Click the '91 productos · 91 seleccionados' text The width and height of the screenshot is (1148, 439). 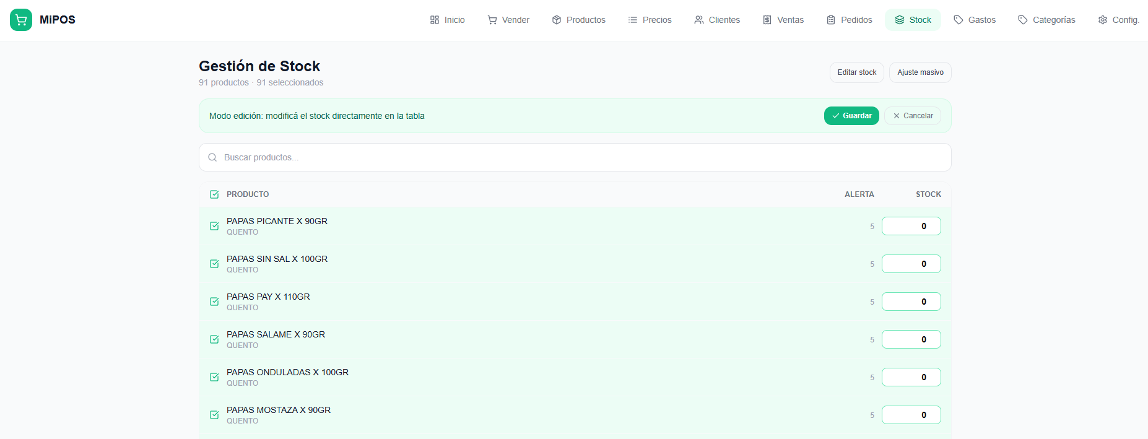[x=261, y=82]
